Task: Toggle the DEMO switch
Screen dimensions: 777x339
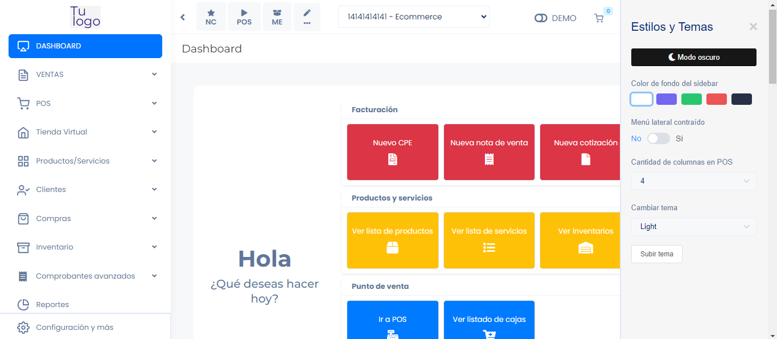Action: coord(541,18)
